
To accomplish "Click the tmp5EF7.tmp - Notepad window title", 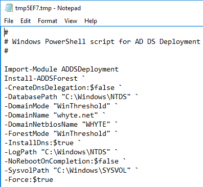I will (x=48, y=8).
